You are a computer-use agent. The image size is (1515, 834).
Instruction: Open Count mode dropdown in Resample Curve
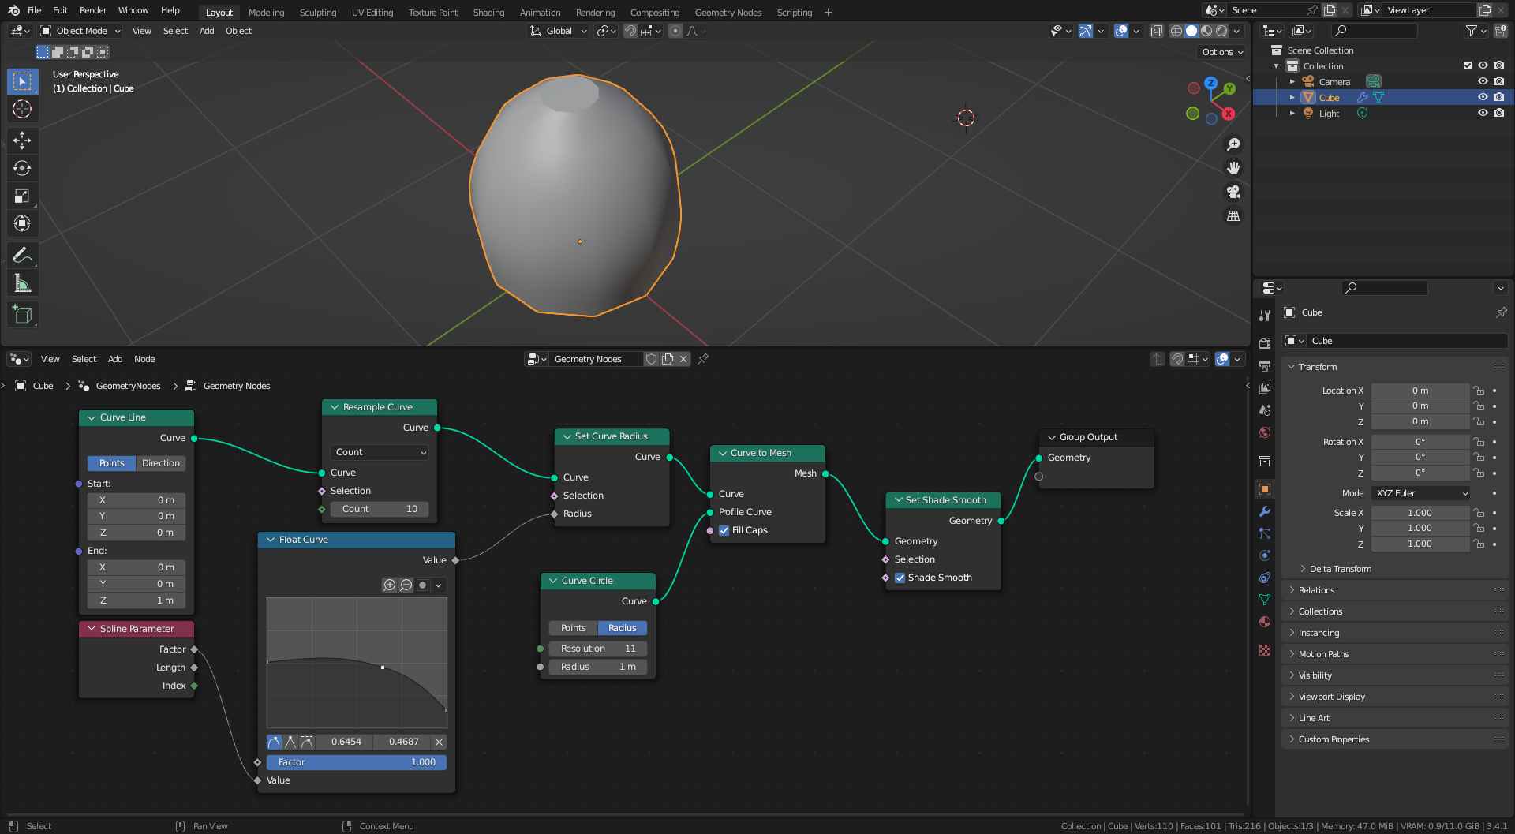click(x=380, y=452)
